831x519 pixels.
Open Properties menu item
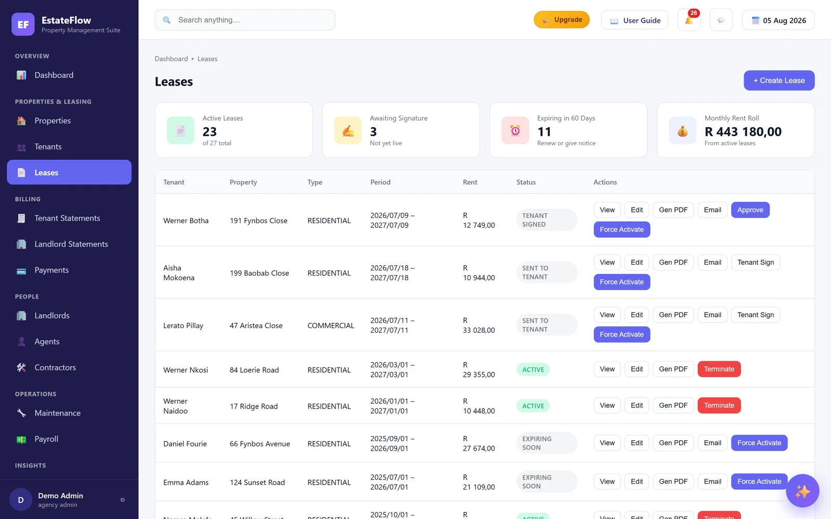click(x=69, y=121)
